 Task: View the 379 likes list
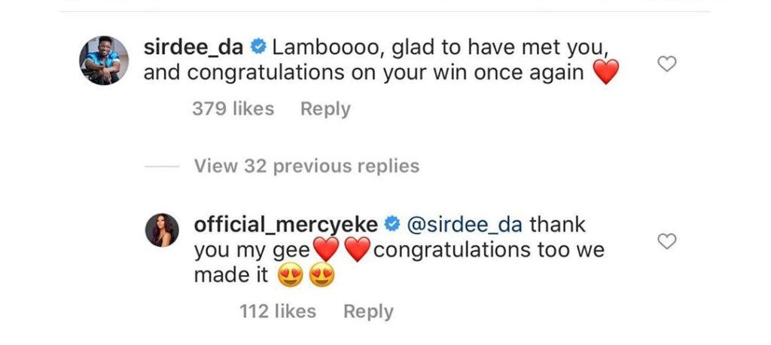tap(233, 108)
